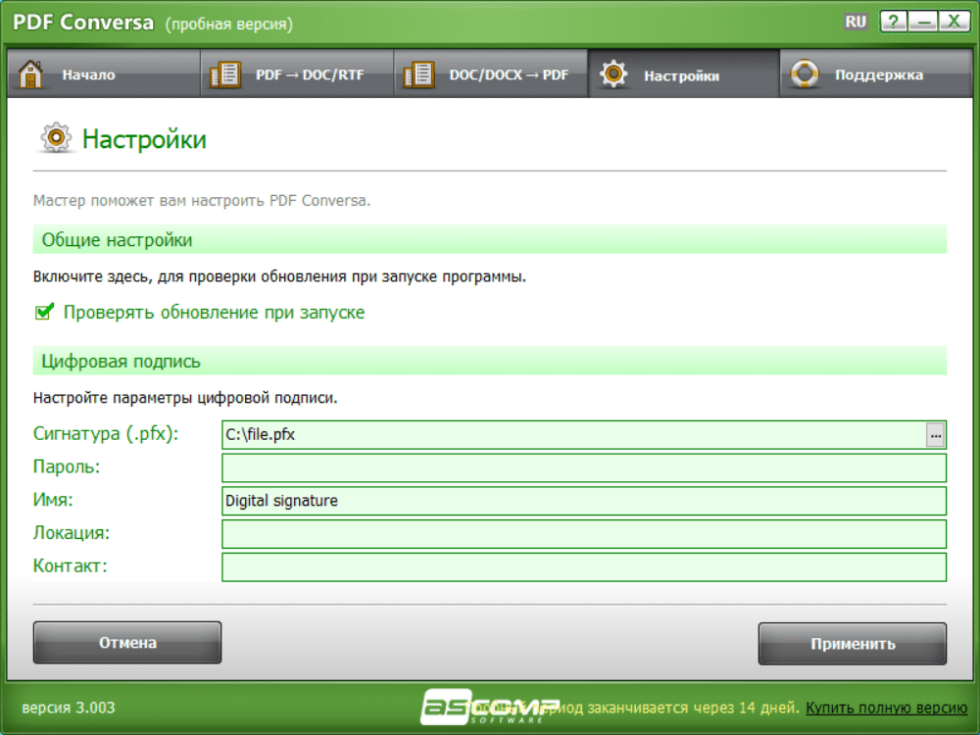
Task: Switch to DOC/DOCX → PDF tab
Action: pos(491,74)
